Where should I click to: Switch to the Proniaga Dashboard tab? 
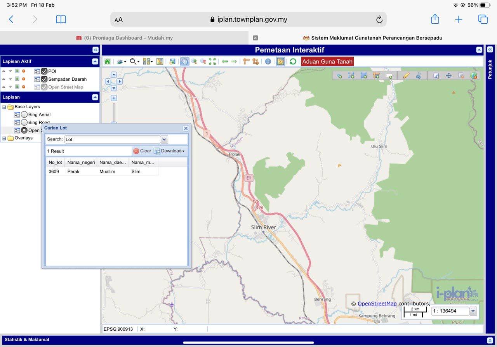[x=124, y=38]
